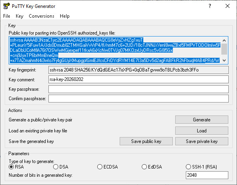Click the PuTTY Key Generator title icon
The image size is (237, 185).
pyautogui.click(x=6, y=6)
